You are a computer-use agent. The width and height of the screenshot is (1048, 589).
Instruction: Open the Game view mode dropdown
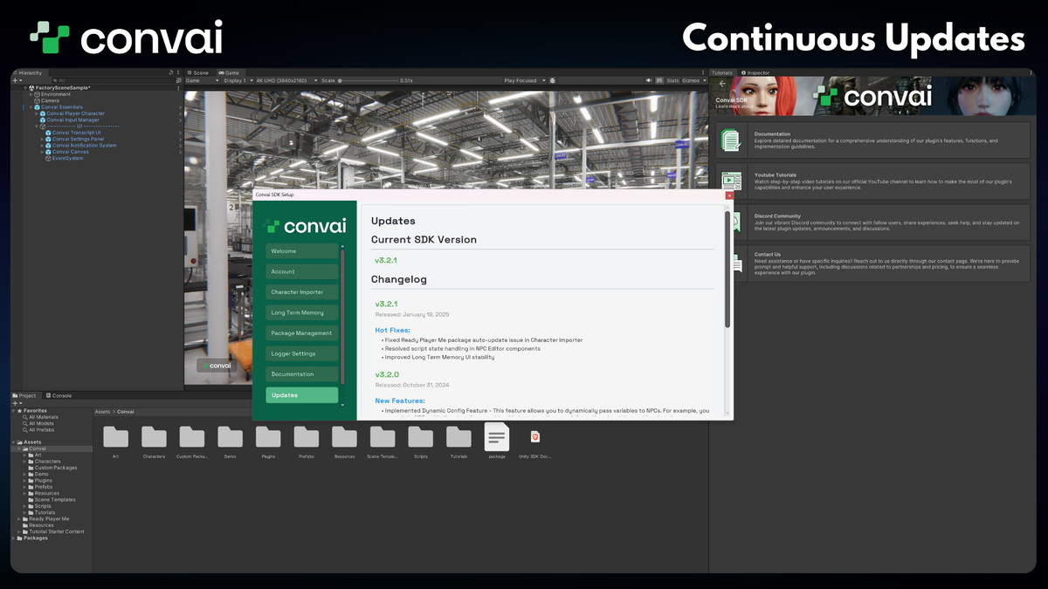203,80
